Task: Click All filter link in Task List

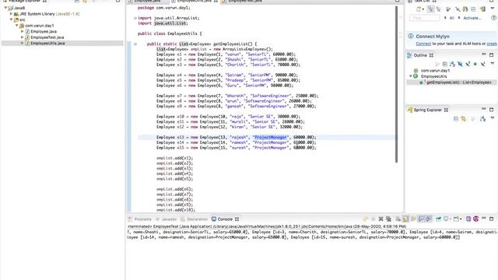Action: coord(451,18)
